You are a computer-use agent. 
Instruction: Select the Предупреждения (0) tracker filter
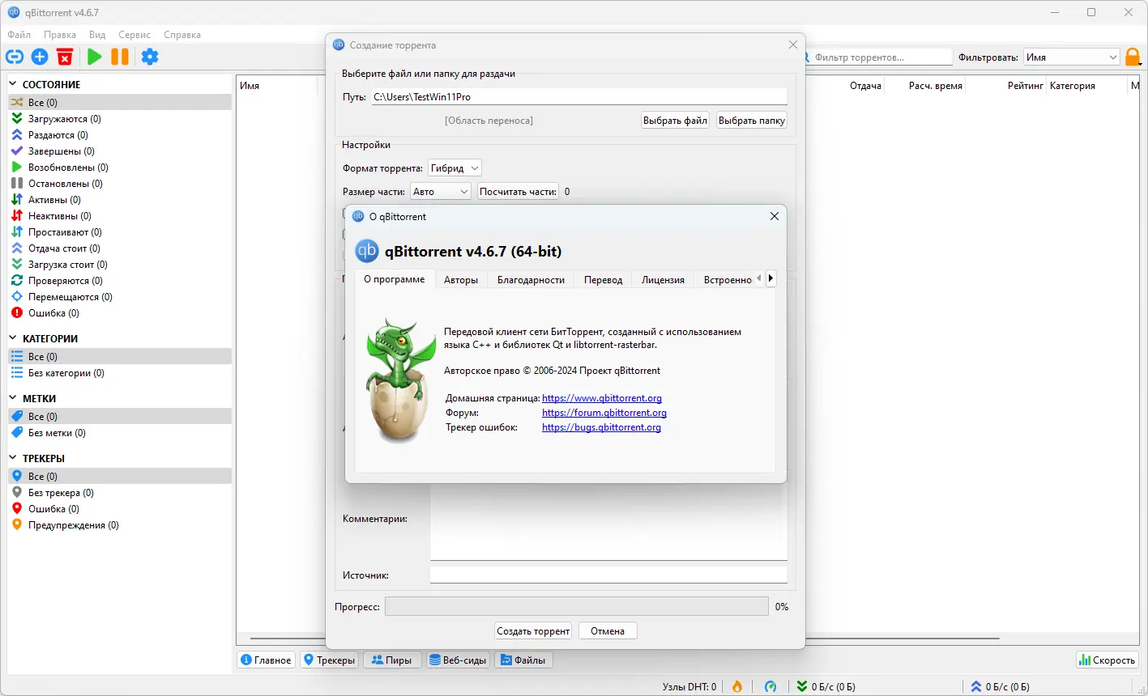pos(120,525)
